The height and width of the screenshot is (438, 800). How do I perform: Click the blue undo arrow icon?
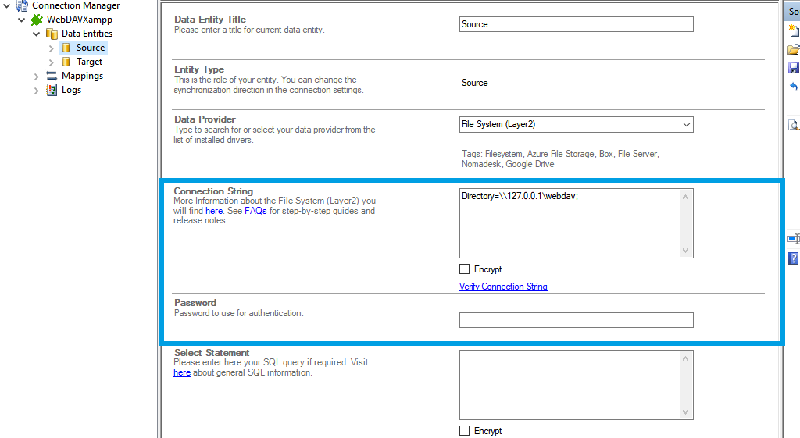[x=794, y=87]
